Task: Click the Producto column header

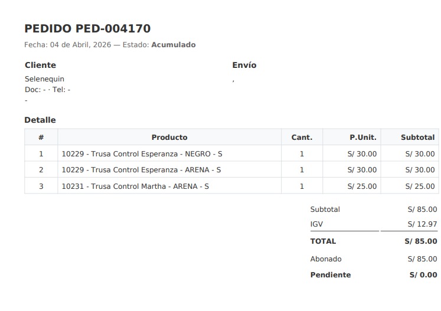Action: click(x=169, y=138)
